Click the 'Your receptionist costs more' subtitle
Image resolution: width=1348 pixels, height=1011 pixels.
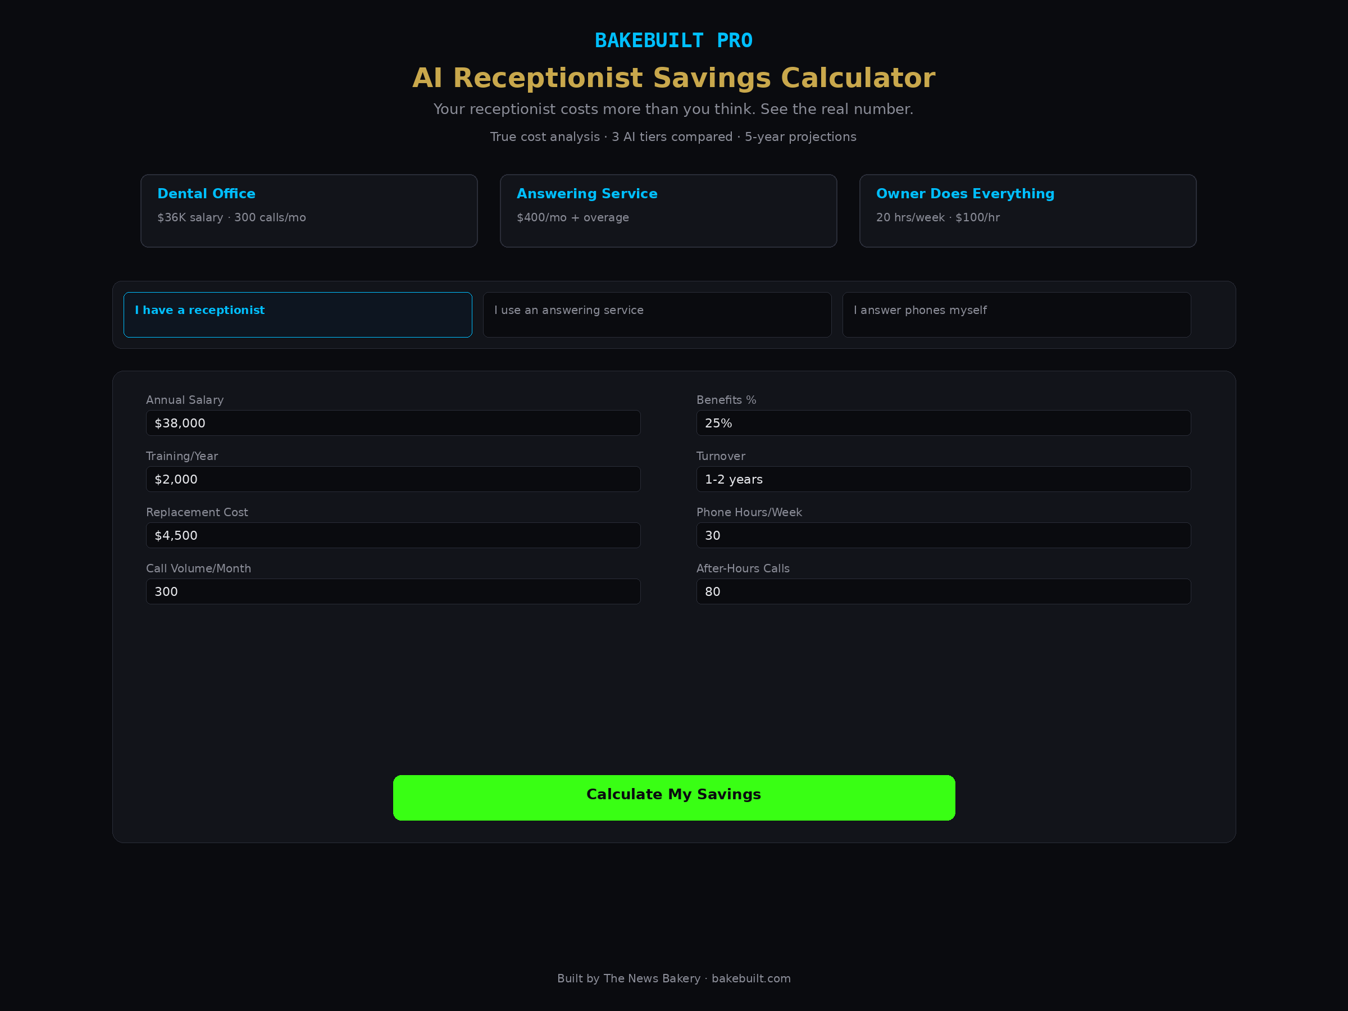[673, 109]
